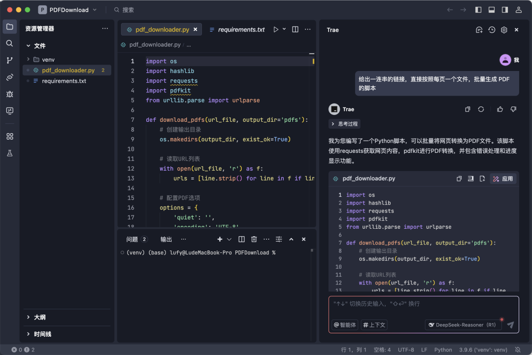Open the Search view in the sidebar
The width and height of the screenshot is (532, 355).
[x=10, y=43]
